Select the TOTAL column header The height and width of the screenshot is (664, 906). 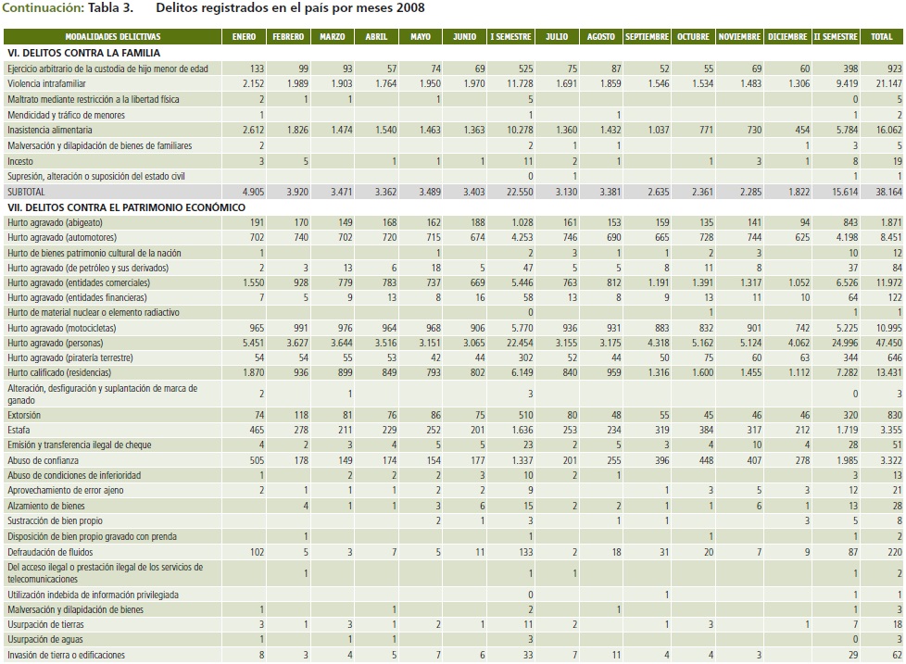(x=882, y=37)
